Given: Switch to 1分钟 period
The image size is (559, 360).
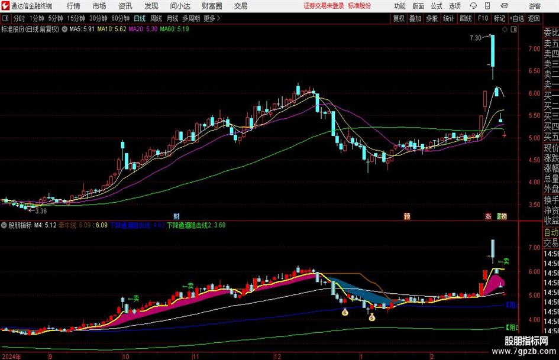Looking at the screenshot, I should 37,18.
